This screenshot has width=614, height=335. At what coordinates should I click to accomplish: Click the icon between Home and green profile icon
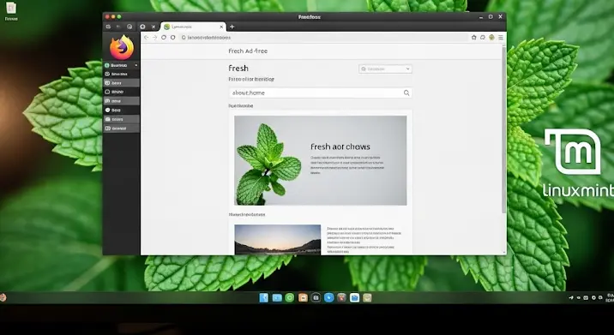click(x=483, y=38)
